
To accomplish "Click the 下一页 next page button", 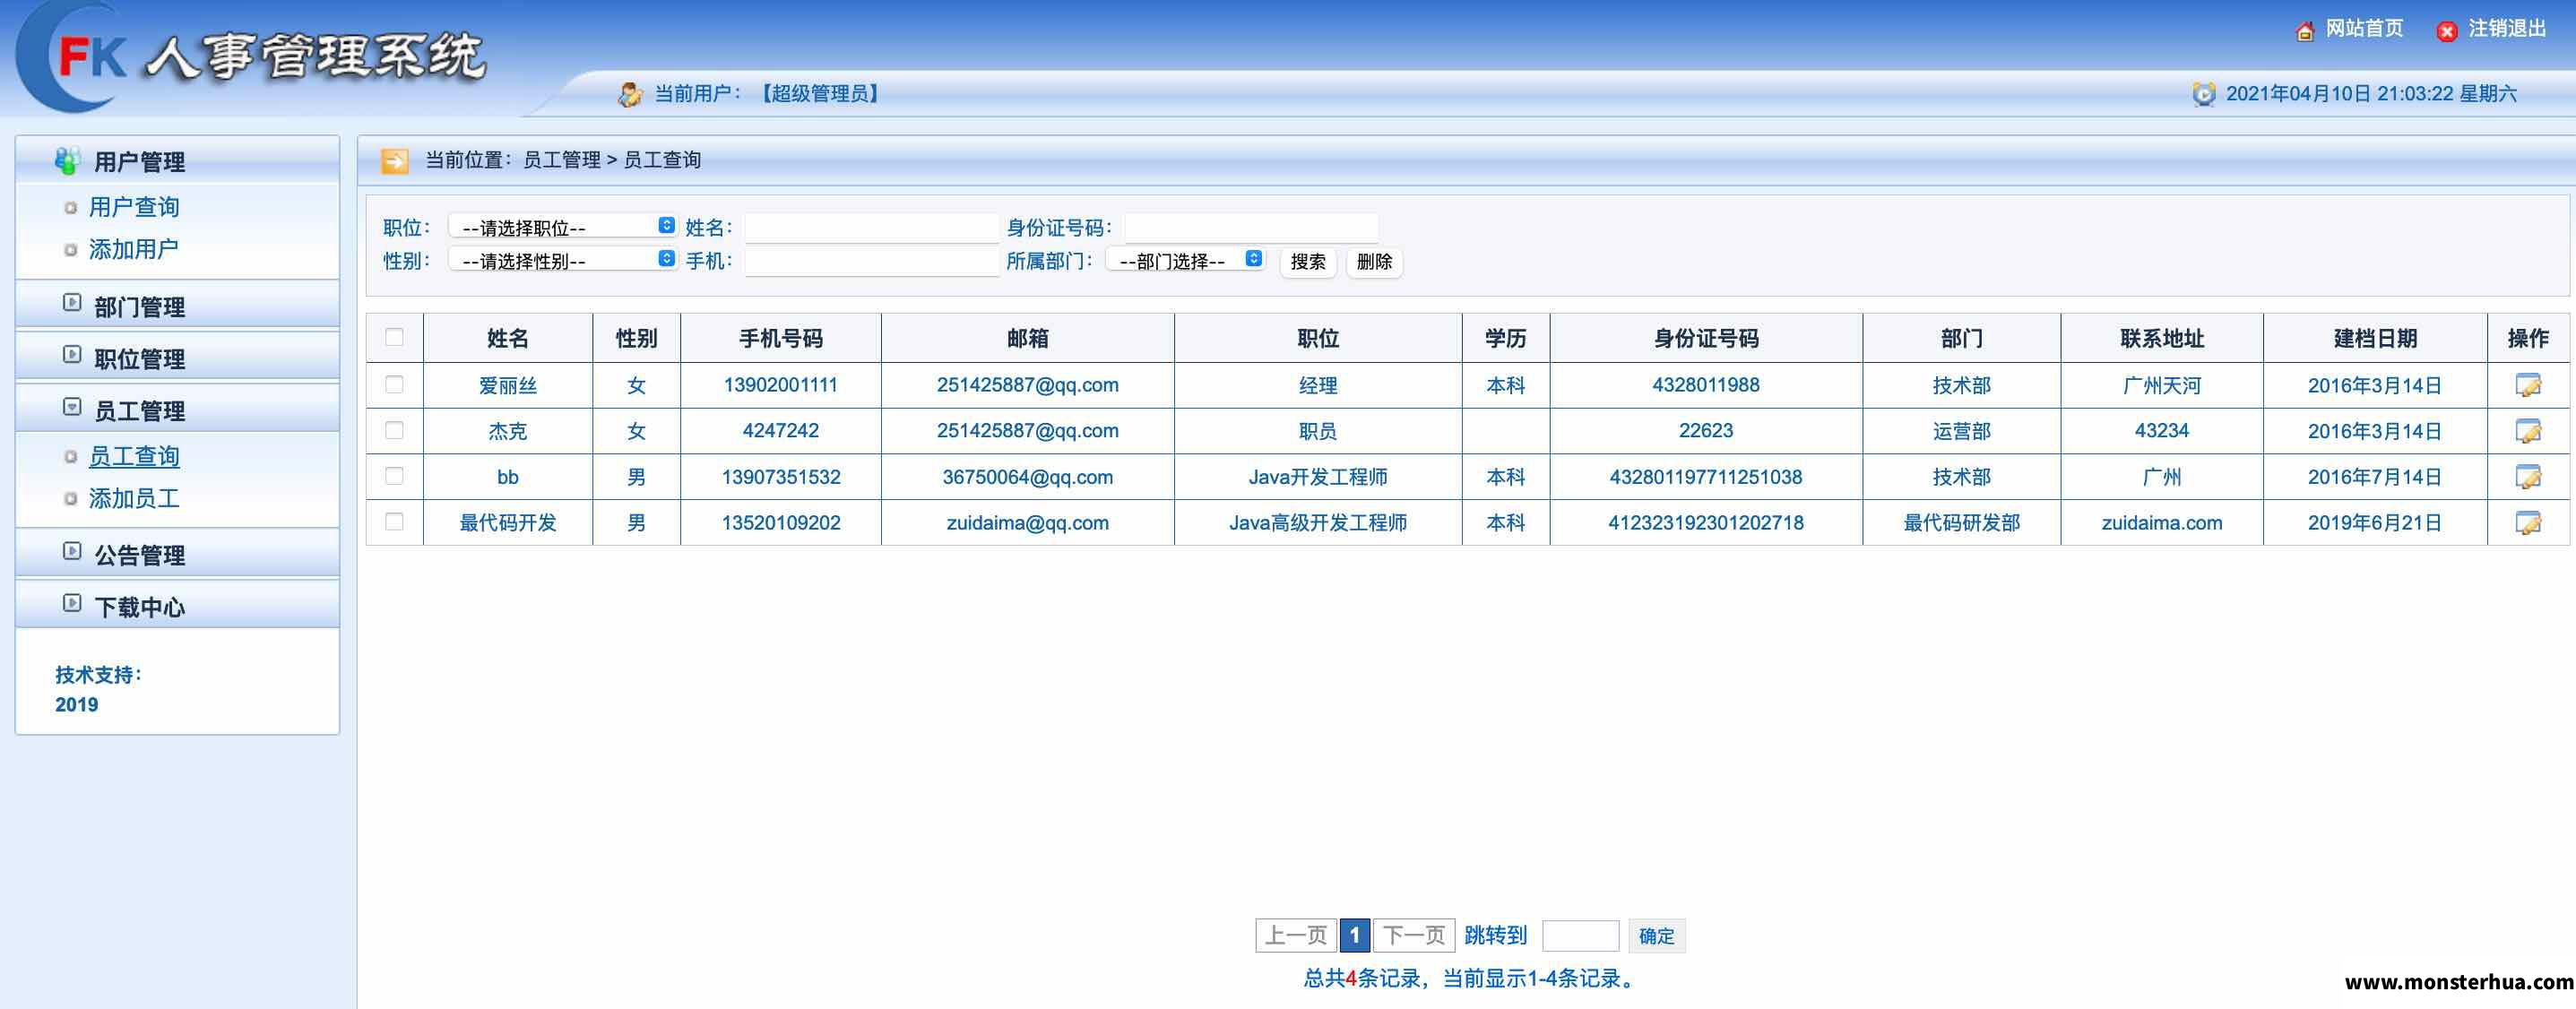I will [x=1414, y=936].
